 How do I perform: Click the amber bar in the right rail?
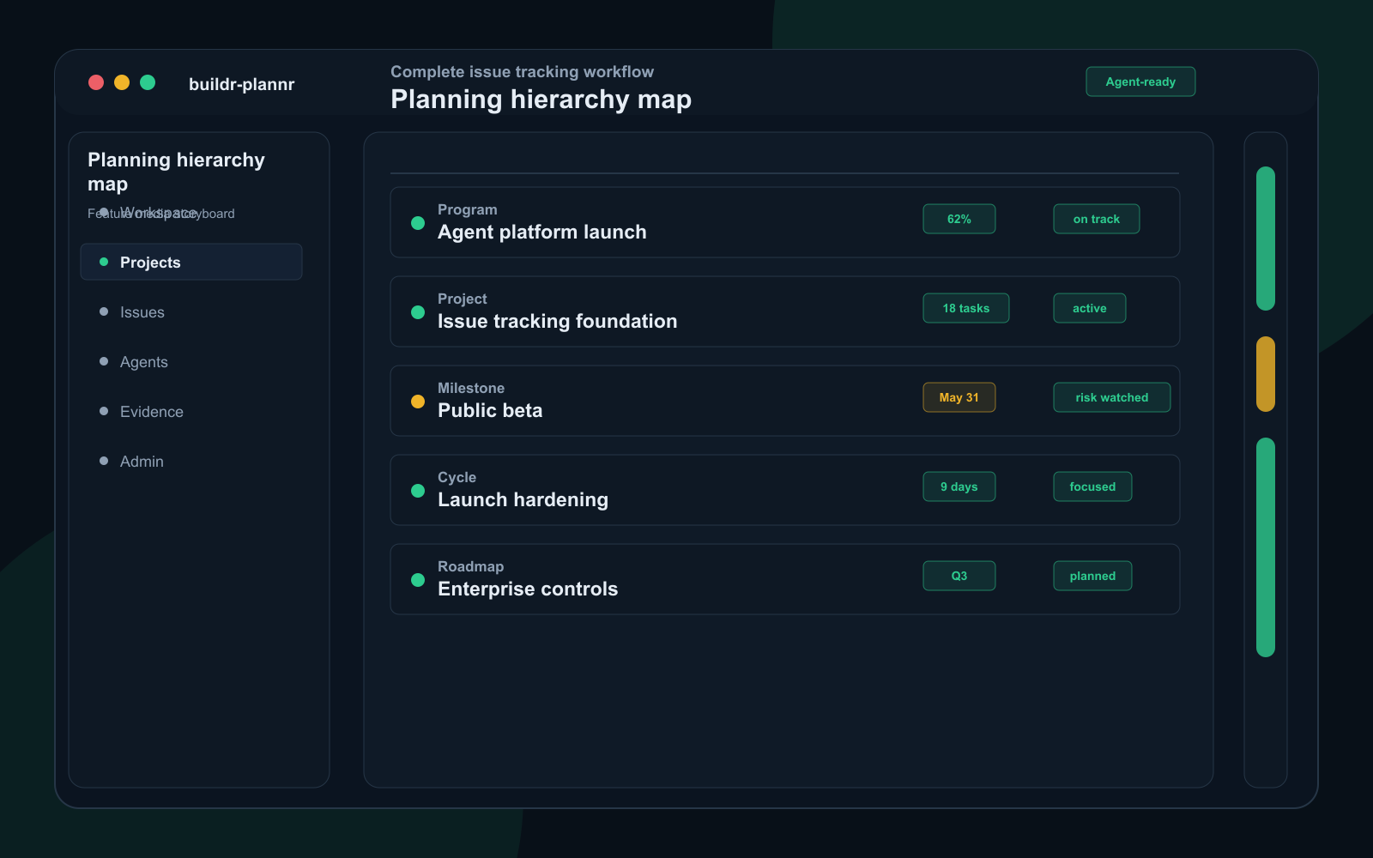pos(1266,374)
